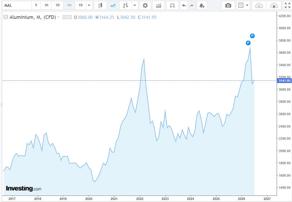Take a chart snapshot with camera icon
Image resolution: width=292 pixels, height=202 pixels.
228,5
